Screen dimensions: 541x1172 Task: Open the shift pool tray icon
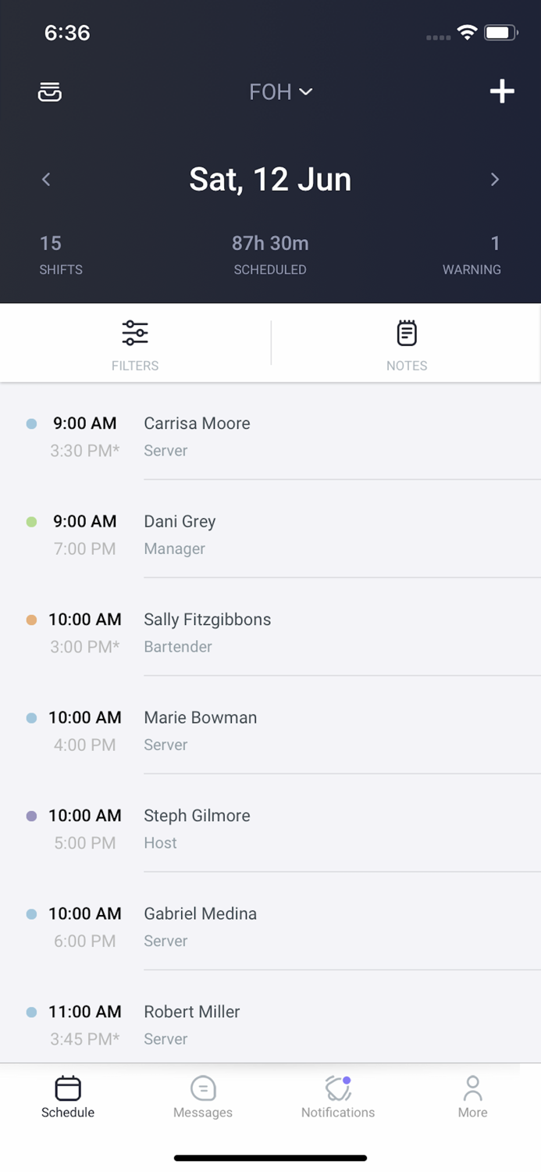pyautogui.click(x=49, y=91)
